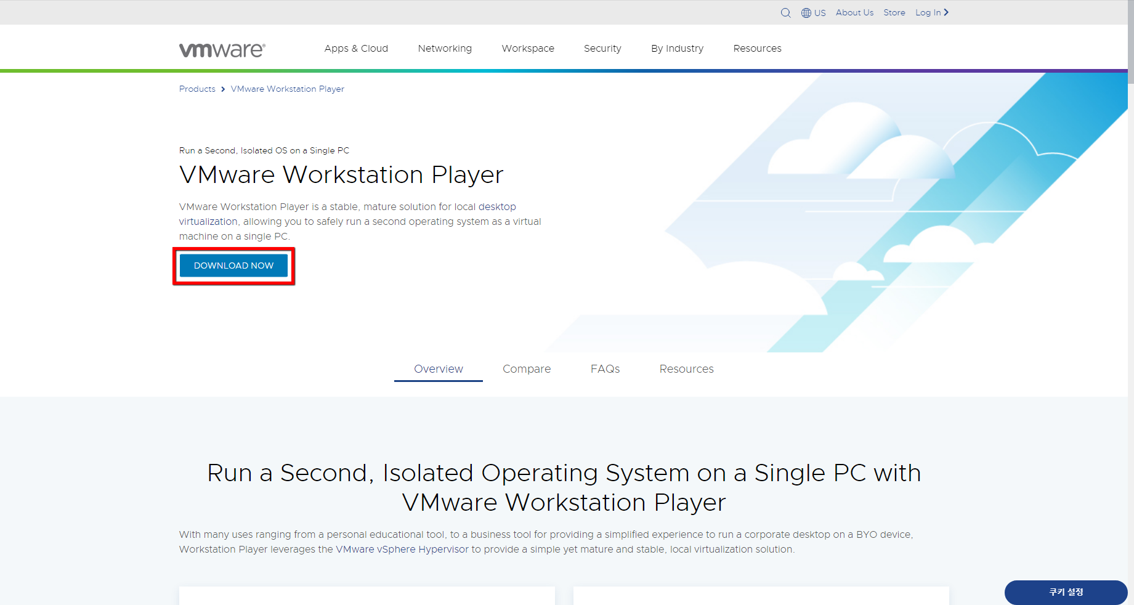Image resolution: width=1134 pixels, height=605 pixels.
Task: Open the Security menu
Action: [602, 48]
